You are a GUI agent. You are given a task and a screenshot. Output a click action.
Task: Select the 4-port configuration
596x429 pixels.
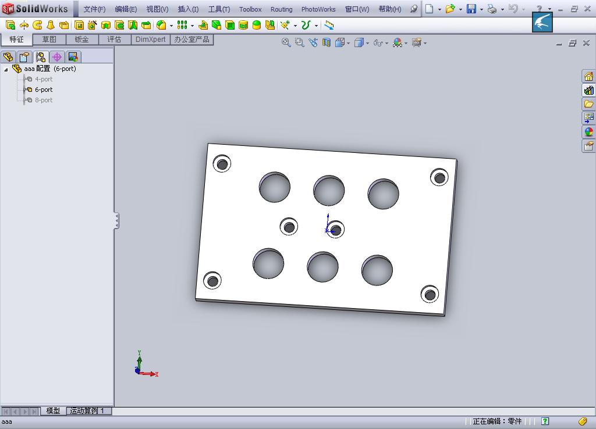coord(44,79)
